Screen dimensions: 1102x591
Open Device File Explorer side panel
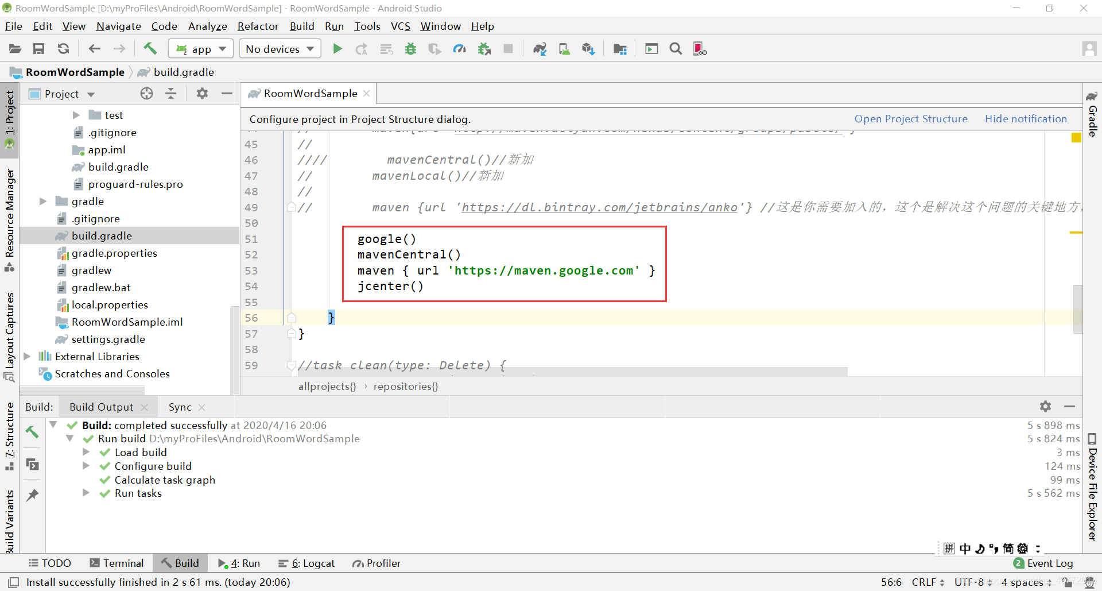pos(1092,487)
